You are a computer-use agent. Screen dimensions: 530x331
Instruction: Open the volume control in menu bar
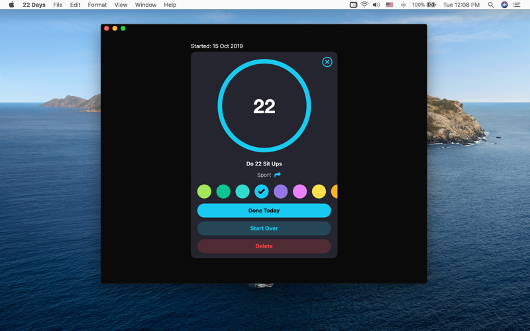[x=376, y=5]
